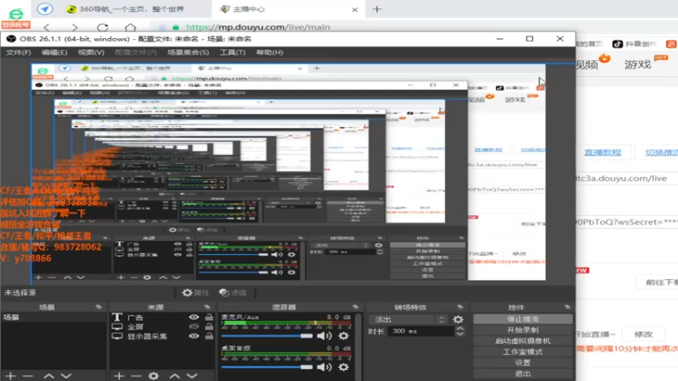
Task: Open the 滤镜 filters button
Action: click(x=233, y=293)
